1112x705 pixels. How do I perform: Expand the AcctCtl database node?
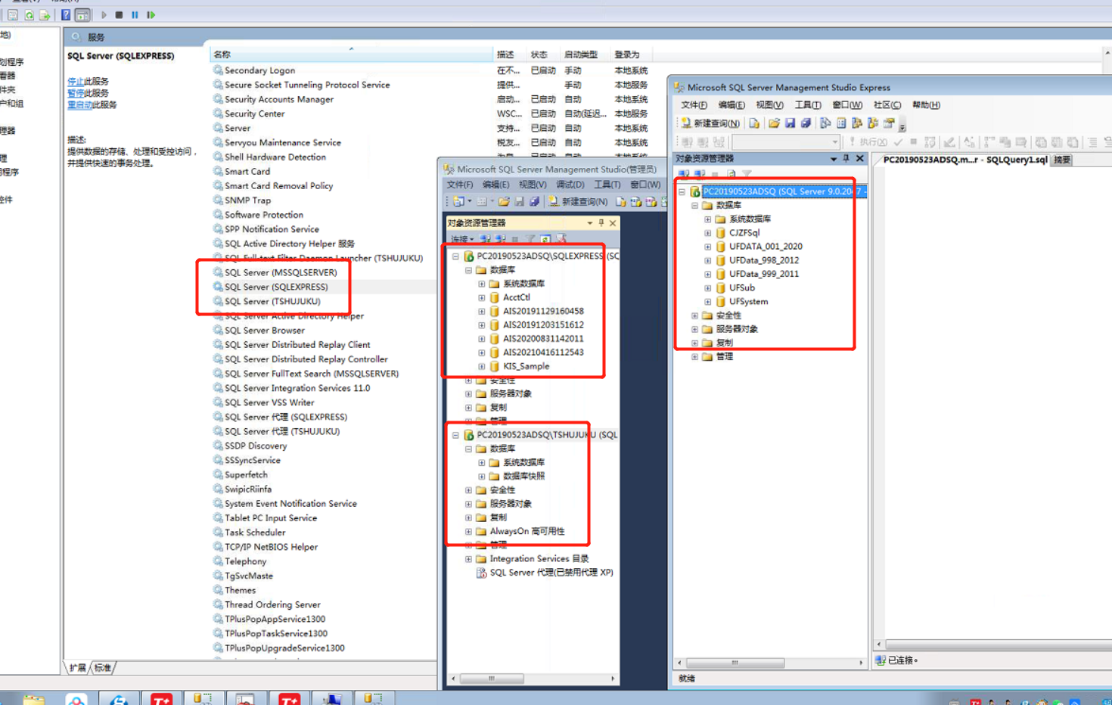coord(482,297)
